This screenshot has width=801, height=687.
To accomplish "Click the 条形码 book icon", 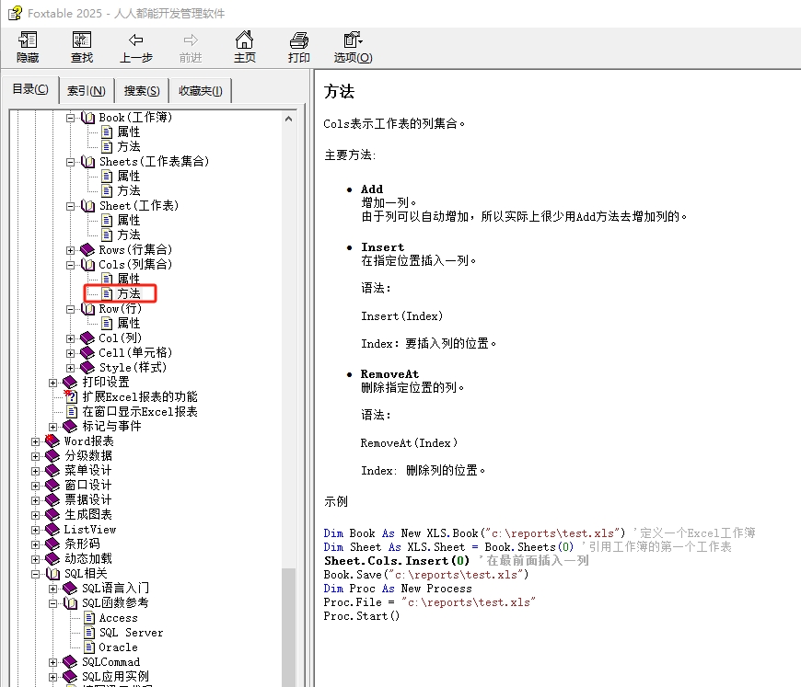I will 52,544.
